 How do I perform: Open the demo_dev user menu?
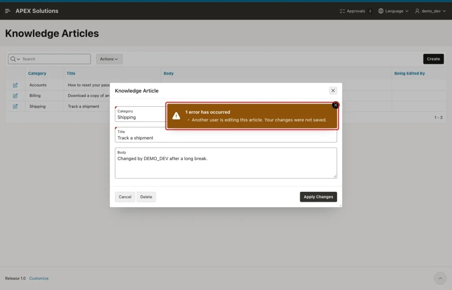click(x=430, y=11)
